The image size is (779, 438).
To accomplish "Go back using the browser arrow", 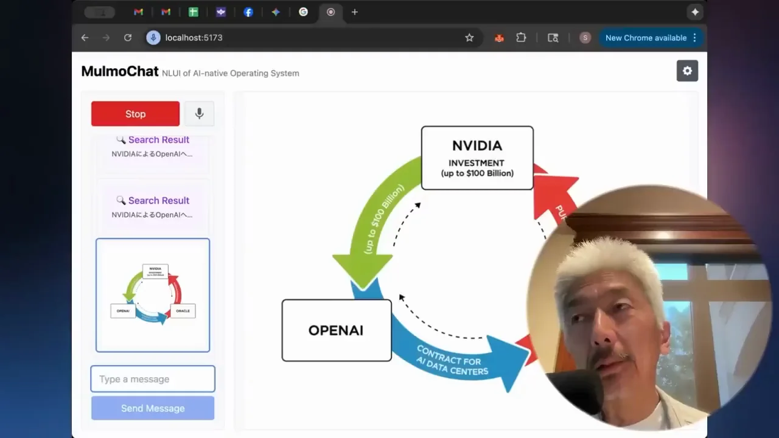I will tap(85, 38).
